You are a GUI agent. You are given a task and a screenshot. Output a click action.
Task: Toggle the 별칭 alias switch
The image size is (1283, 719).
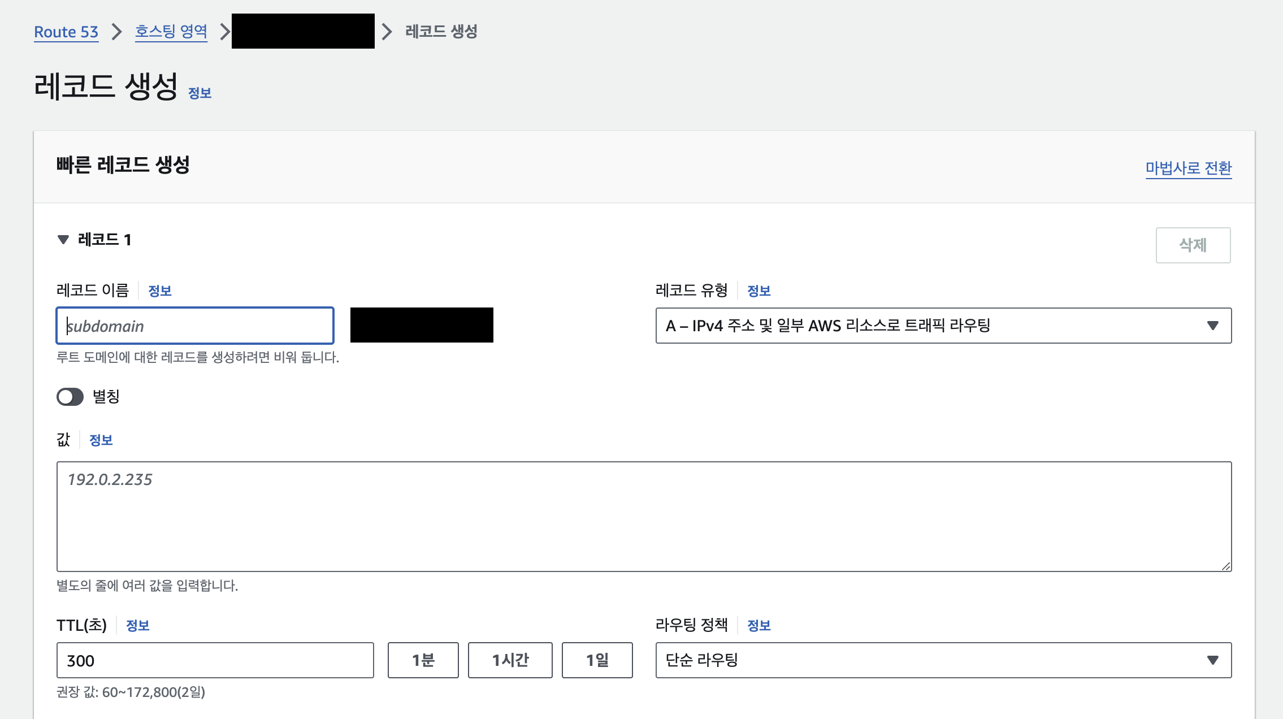pyautogui.click(x=70, y=397)
